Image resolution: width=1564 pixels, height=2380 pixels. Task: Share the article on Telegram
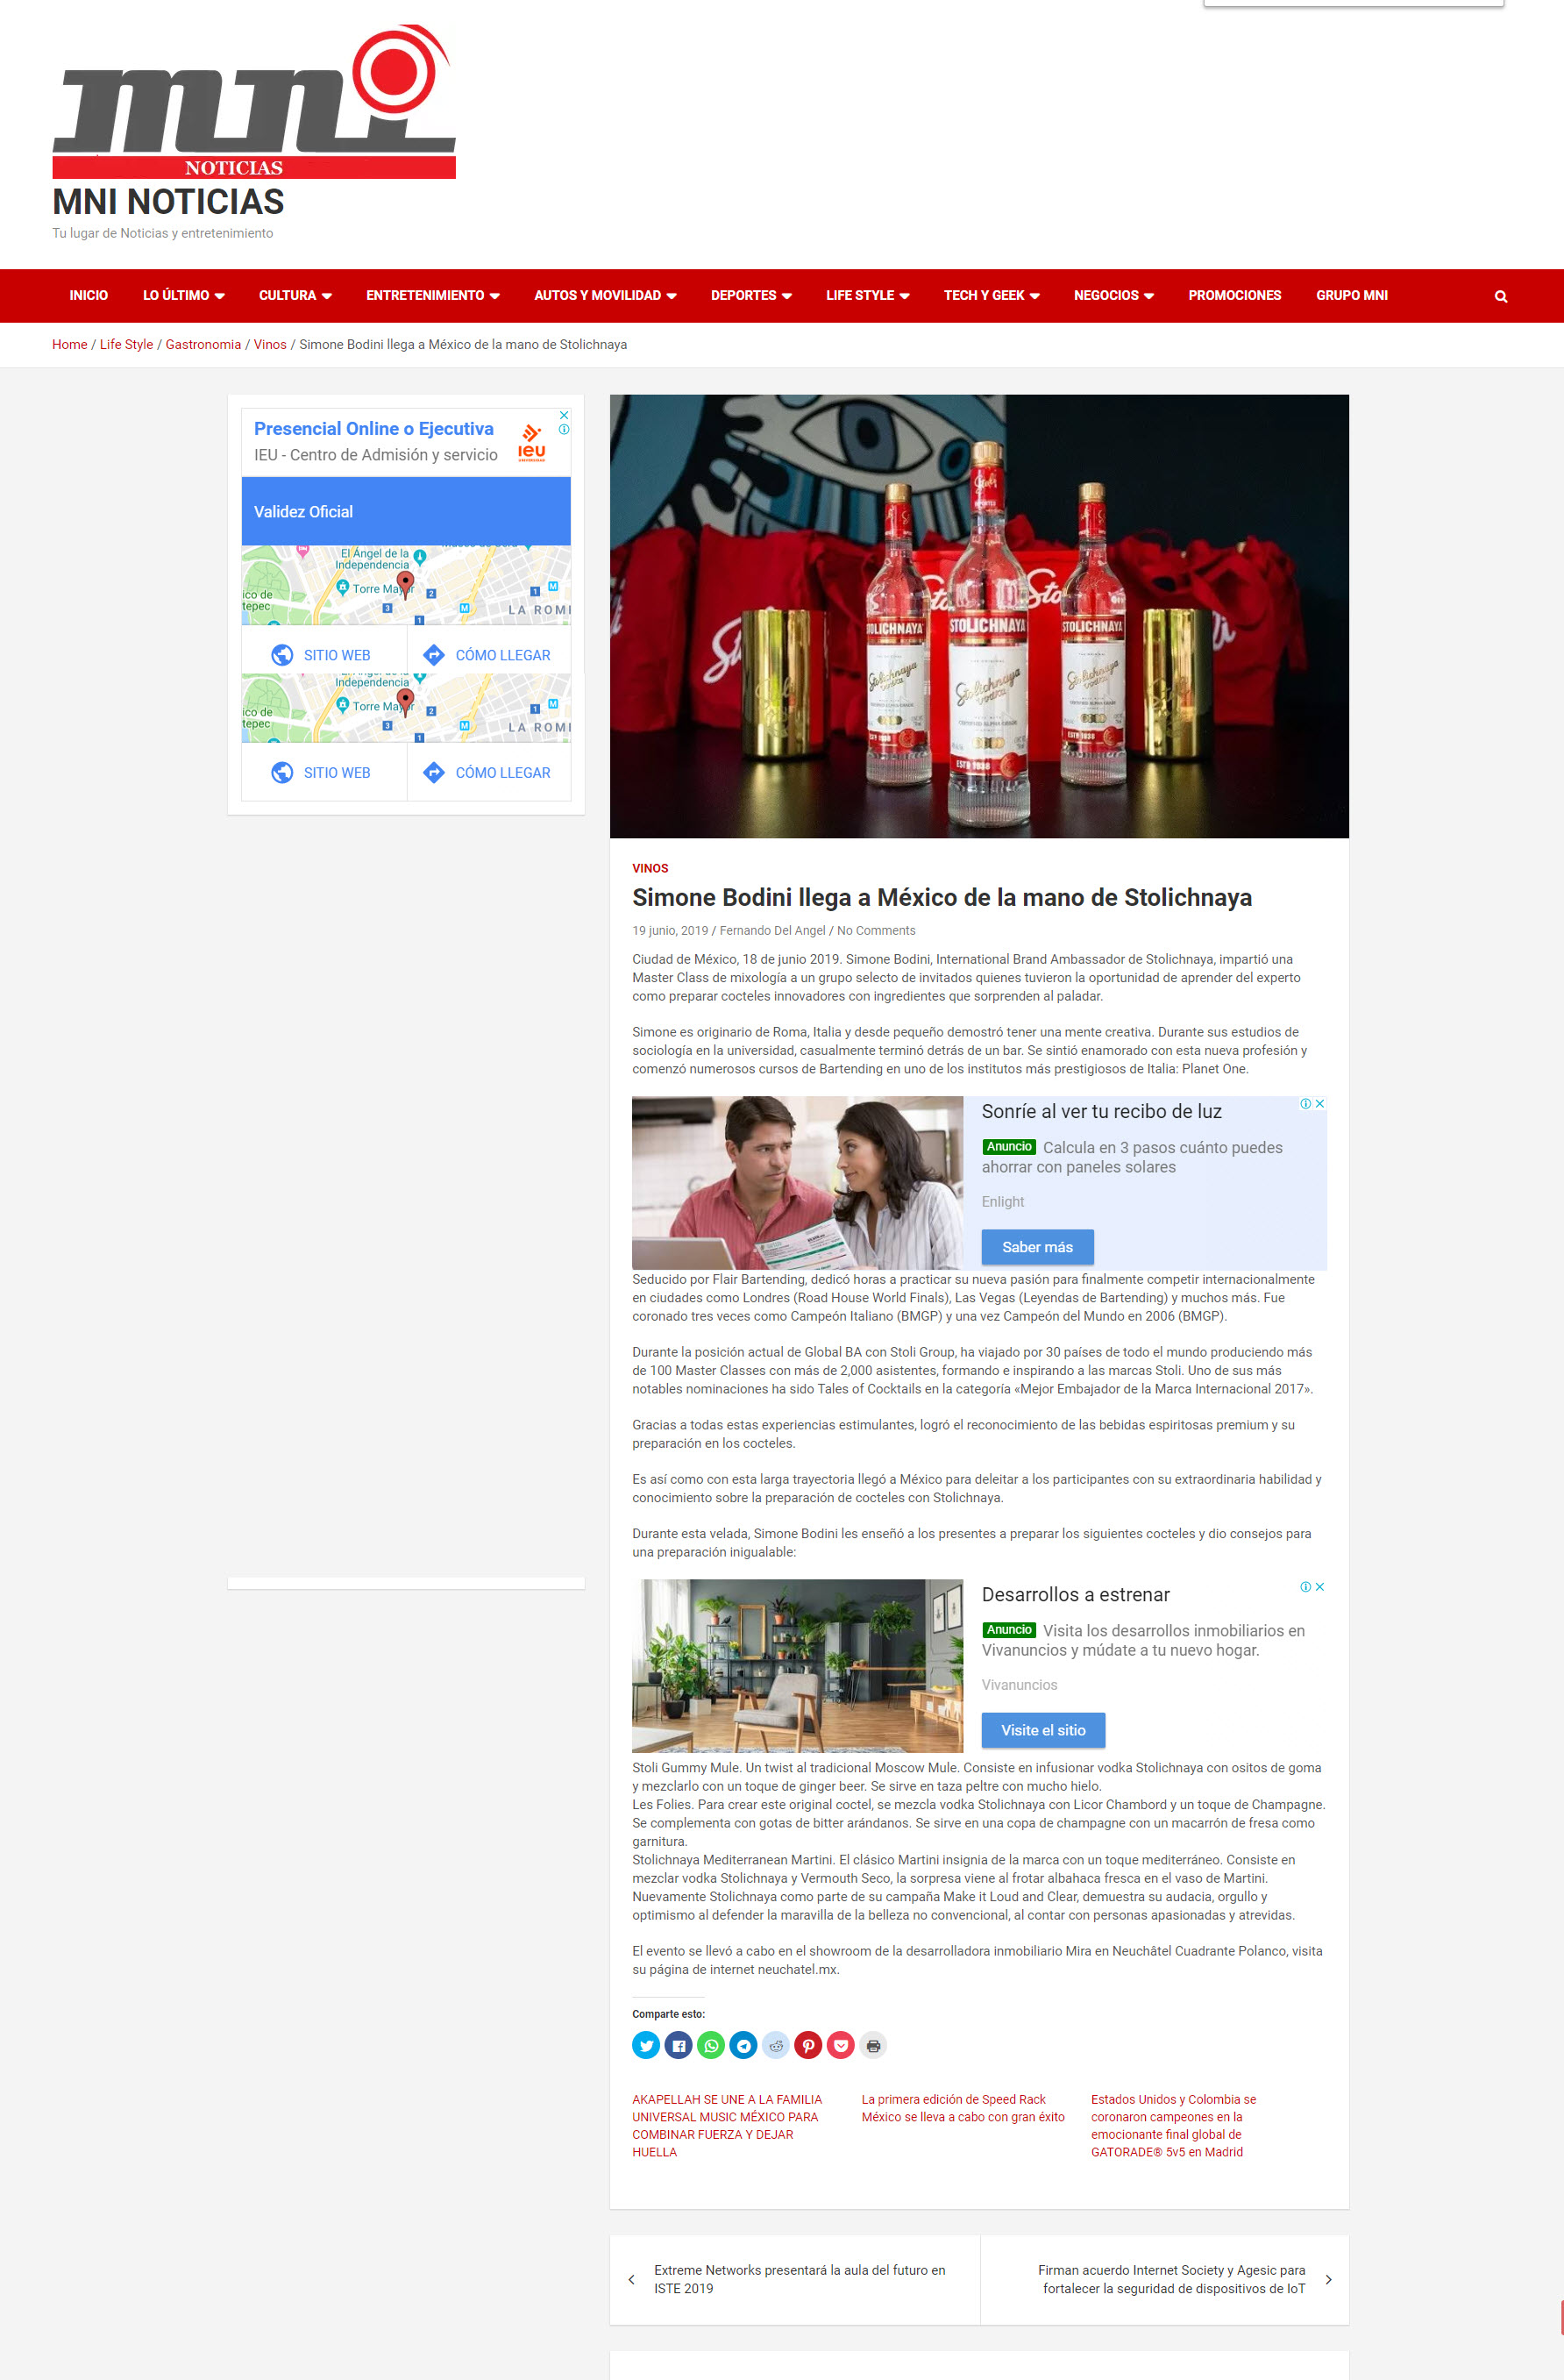743,2045
